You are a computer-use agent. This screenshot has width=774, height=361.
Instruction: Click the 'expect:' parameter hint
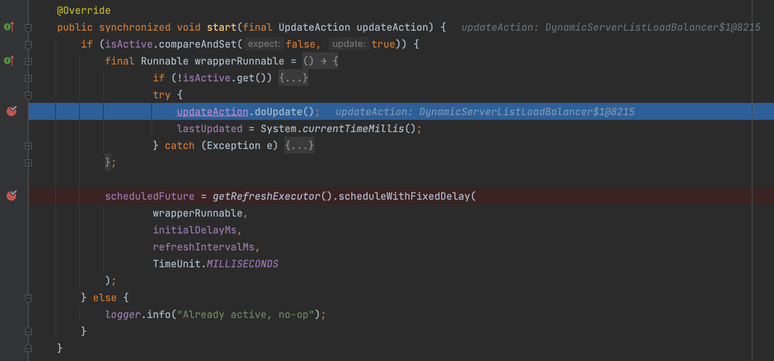click(x=264, y=44)
